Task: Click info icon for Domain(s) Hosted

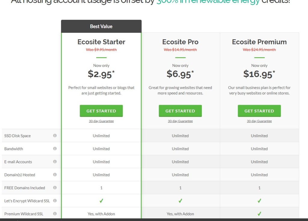Action: coord(55,174)
